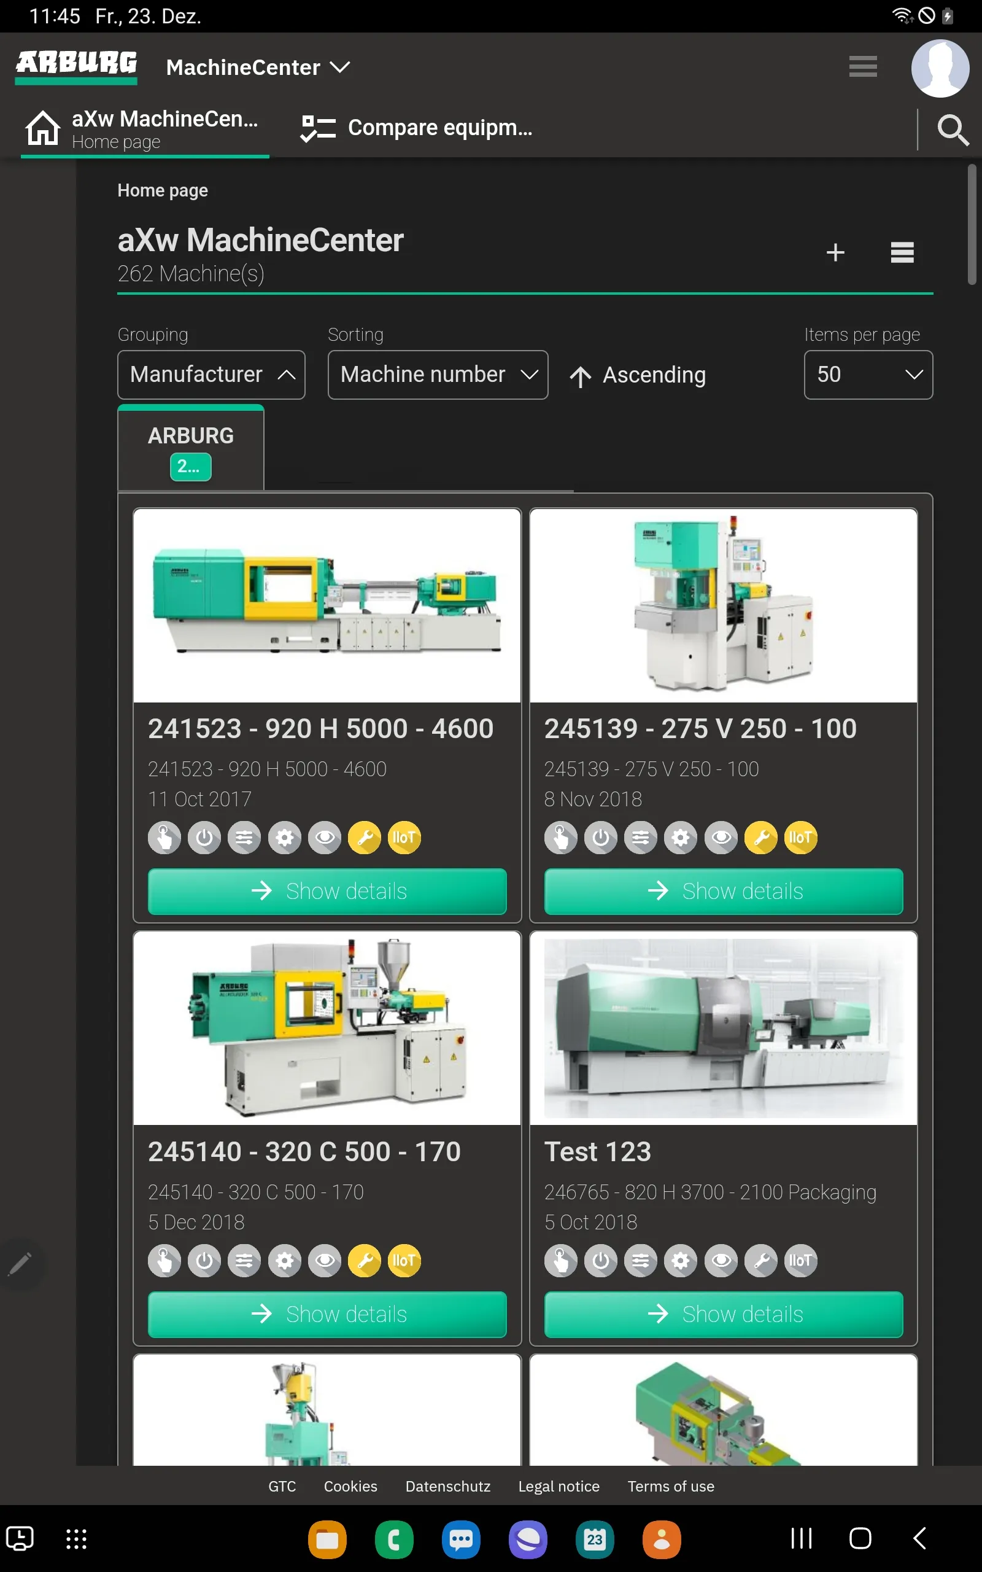Click the IIoT badge on Test 123
The image size is (982, 1572).
click(801, 1261)
